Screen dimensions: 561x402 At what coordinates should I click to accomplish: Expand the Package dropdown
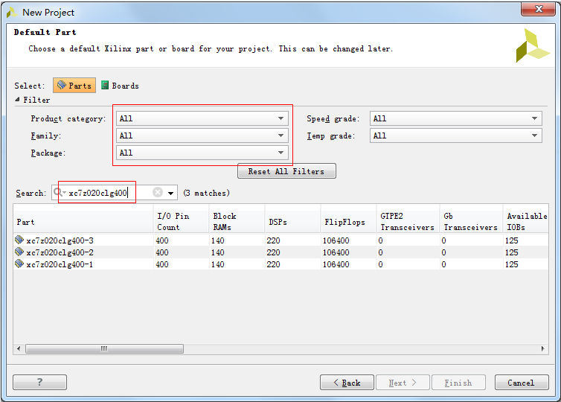[201, 153]
